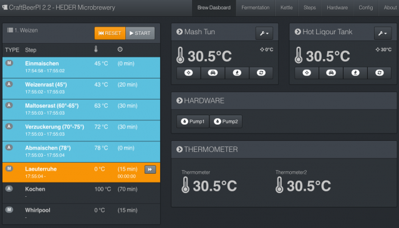This screenshot has height=228, width=399.
Task: Click the 17:54:58 - 17:55:02 Einmaischen timestamp
Action: pyautogui.click(x=45, y=70)
